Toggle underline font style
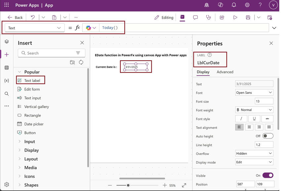This screenshot has height=191, width=281. (254, 119)
